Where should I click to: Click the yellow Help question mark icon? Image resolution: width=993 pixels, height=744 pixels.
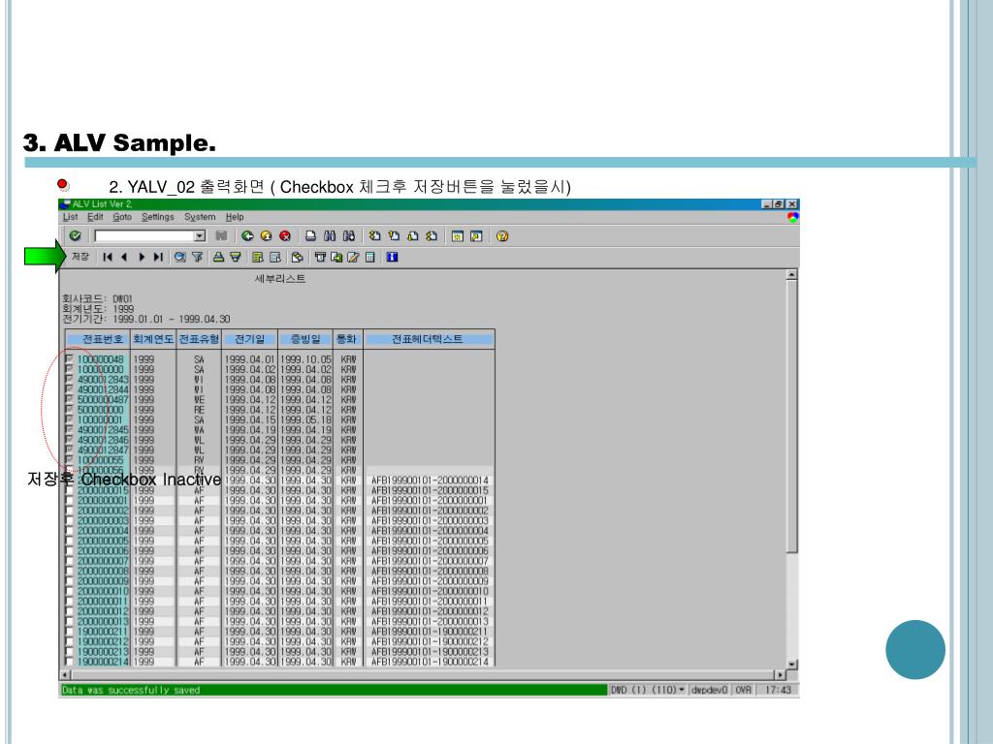point(502,236)
